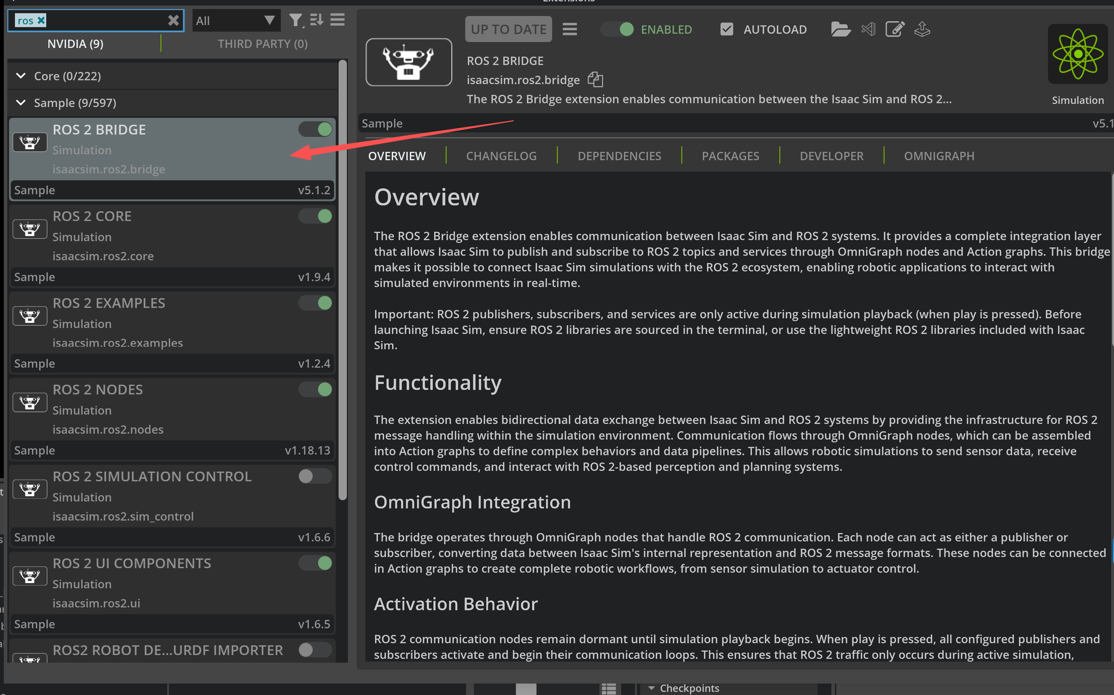
Task: Open the OMNIGRAPH tab
Action: [939, 156]
